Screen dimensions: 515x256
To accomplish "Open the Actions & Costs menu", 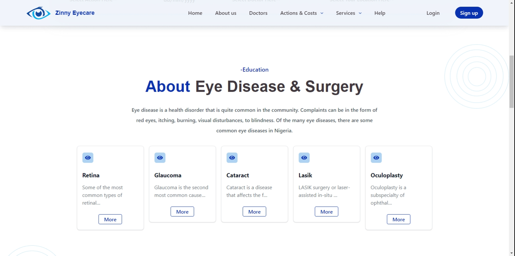I will [x=298, y=13].
